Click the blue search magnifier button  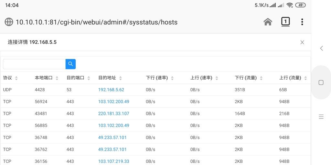[x=70, y=64]
